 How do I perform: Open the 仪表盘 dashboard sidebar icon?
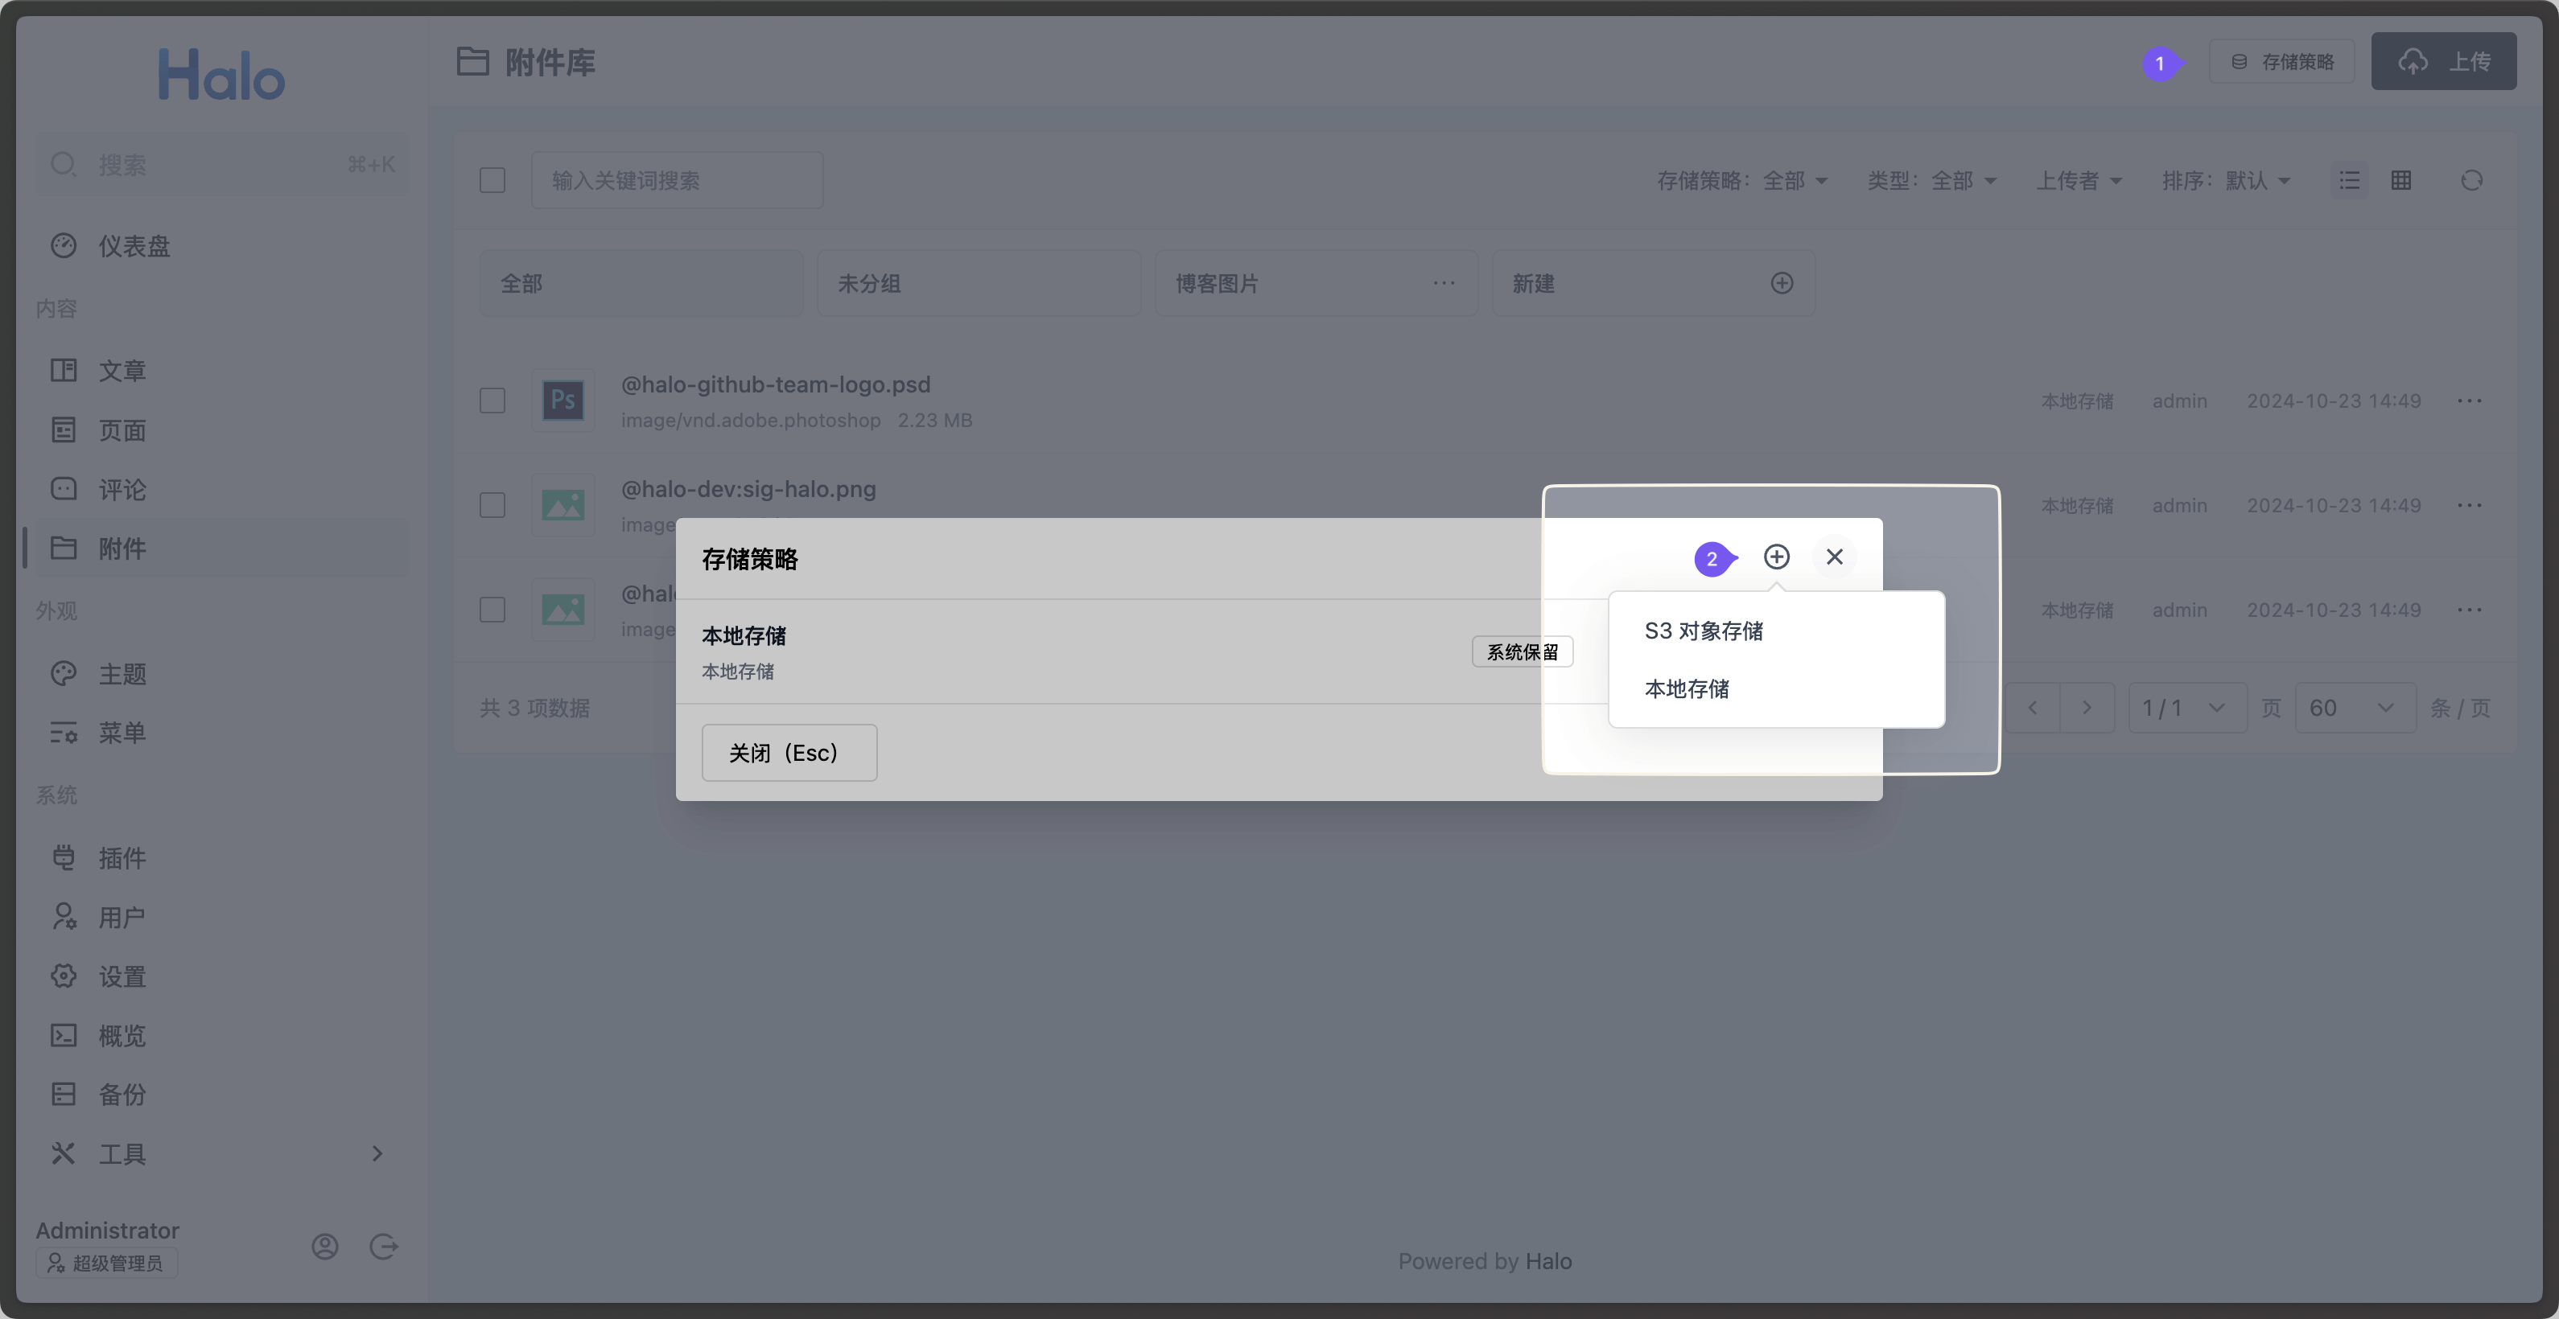coord(64,246)
